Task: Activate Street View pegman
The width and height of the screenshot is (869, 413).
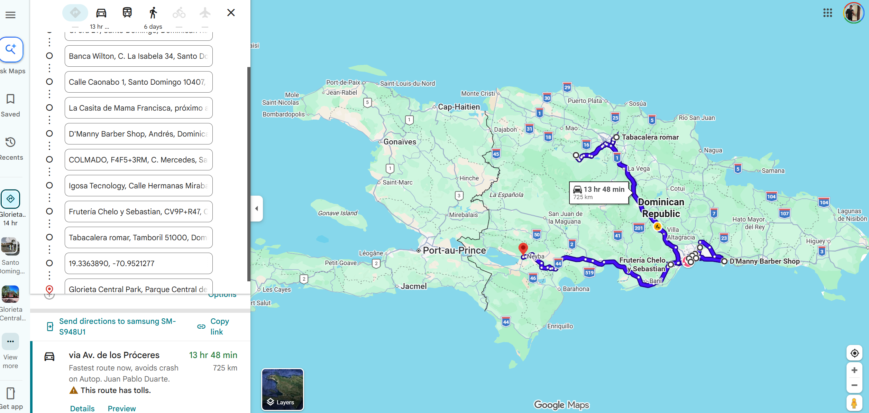Action: 854,404
